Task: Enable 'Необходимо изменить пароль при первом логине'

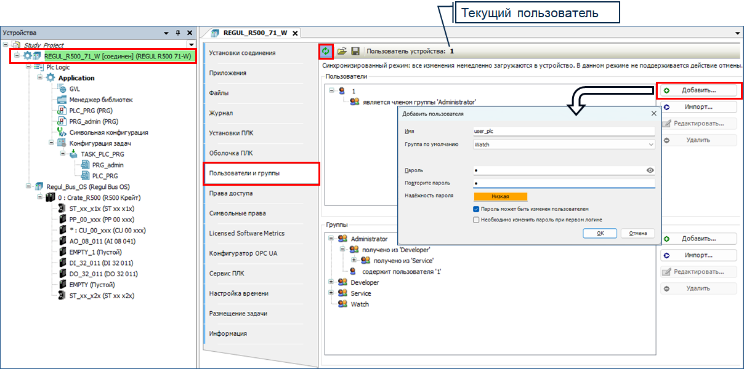Action: click(476, 220)
